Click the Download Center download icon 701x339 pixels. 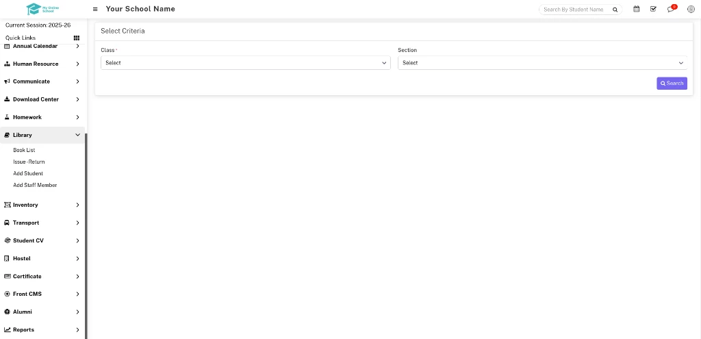pos(7,99)
